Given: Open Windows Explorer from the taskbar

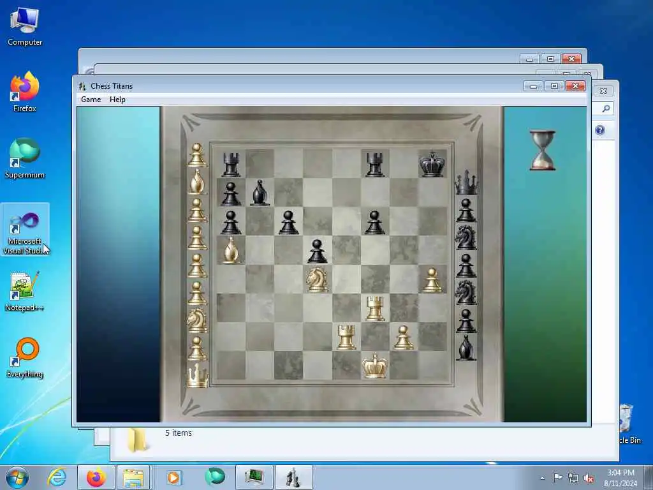Looking at the screenshot, I should point(133,477).
